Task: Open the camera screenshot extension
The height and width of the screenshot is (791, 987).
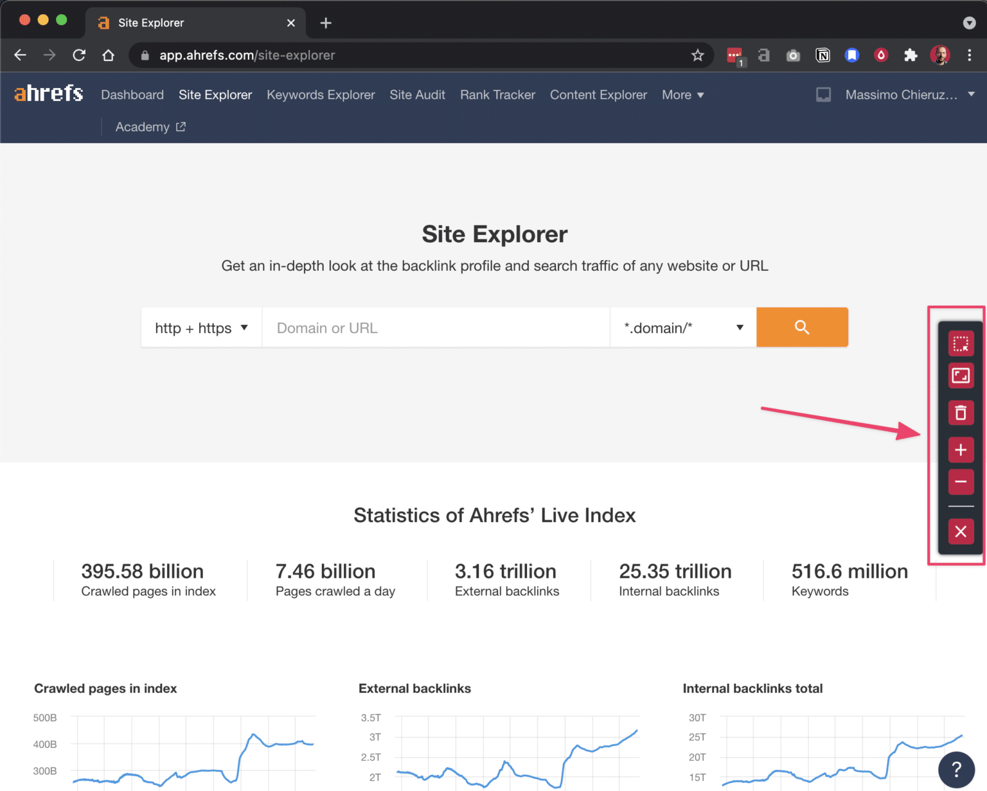Action: [x=793, y=55]
